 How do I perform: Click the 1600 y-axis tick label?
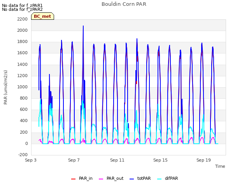coord(23,53)
